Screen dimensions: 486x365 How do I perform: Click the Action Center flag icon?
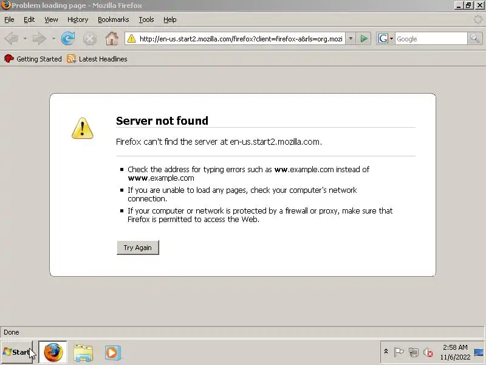click(399, 352)
